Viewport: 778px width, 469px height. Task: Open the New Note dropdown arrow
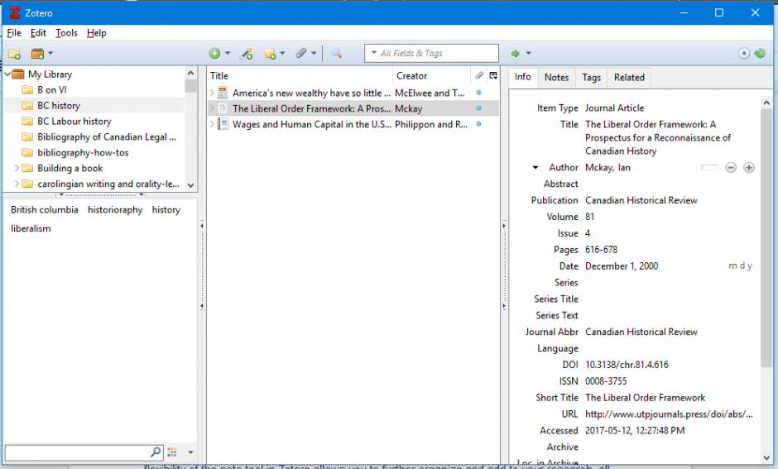click(282, 53)
